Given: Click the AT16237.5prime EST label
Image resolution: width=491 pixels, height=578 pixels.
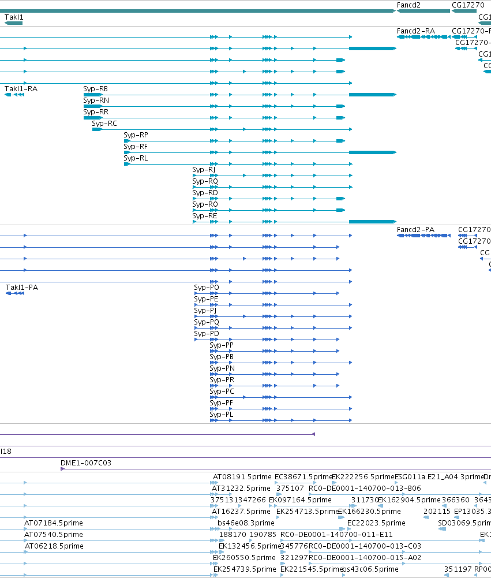Looking at the screenshot, I should [241, 511].
